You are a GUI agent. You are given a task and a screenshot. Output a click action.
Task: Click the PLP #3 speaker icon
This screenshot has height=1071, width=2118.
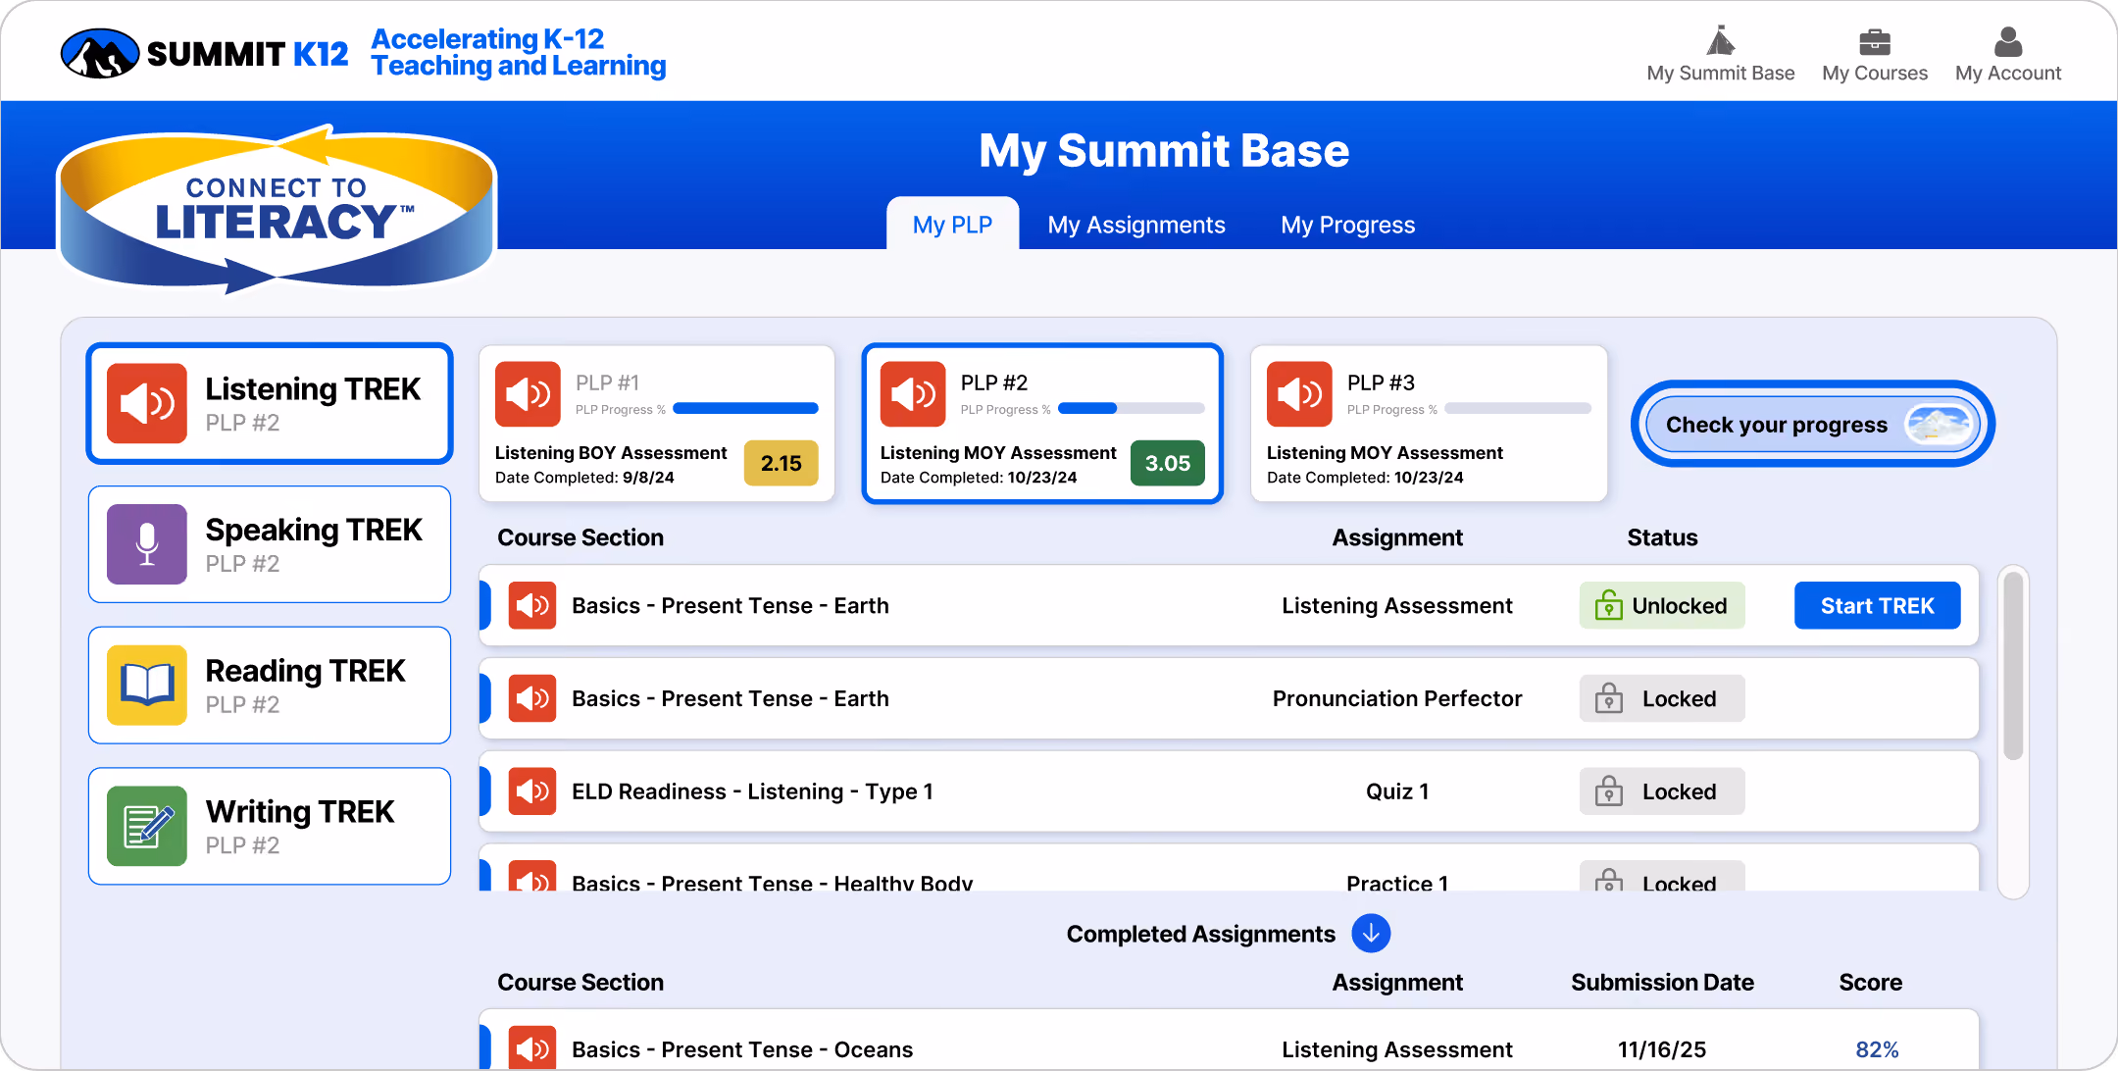point(1299,394)
